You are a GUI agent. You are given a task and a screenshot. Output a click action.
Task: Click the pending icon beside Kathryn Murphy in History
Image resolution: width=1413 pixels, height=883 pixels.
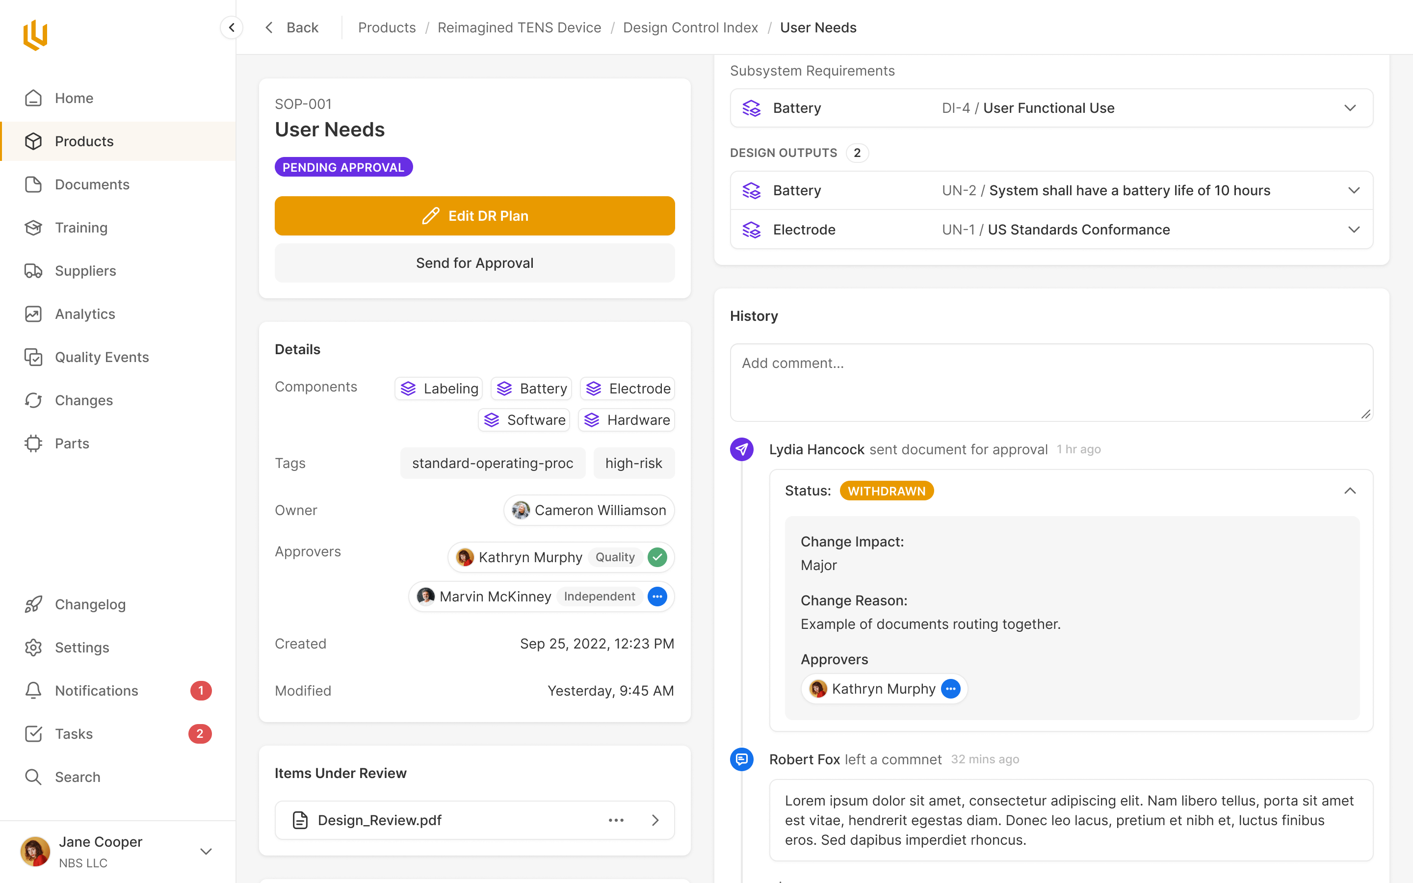(950, 689)
